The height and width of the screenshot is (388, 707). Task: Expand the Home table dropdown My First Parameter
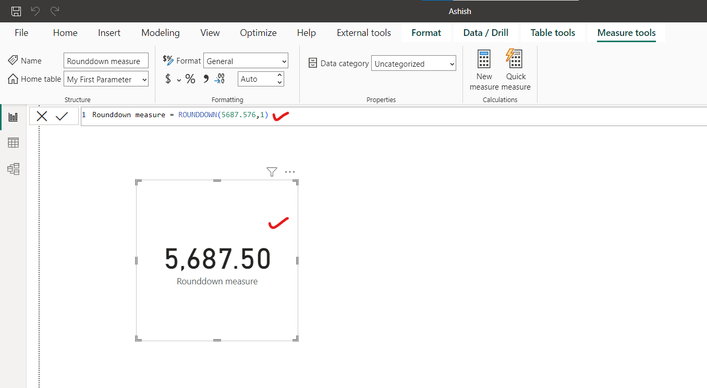[x=106, y=79]
